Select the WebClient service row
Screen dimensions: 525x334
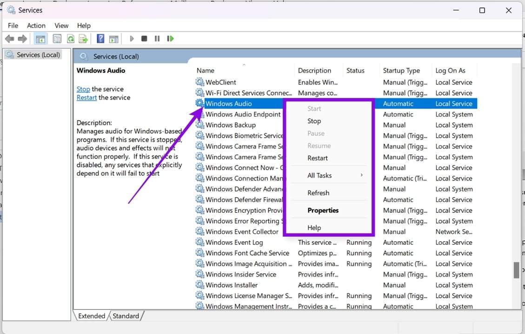tap(336, 82)
